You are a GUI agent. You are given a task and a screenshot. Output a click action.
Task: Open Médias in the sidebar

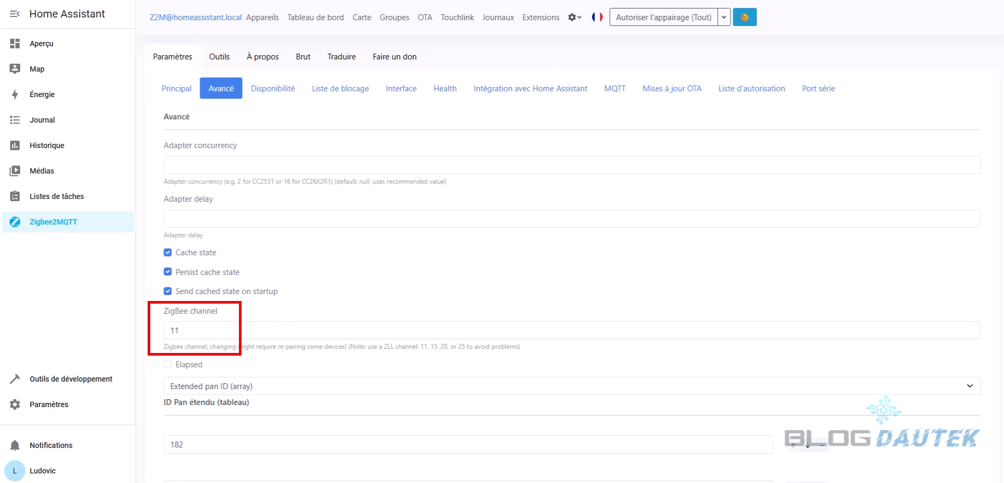coord(41,171)
